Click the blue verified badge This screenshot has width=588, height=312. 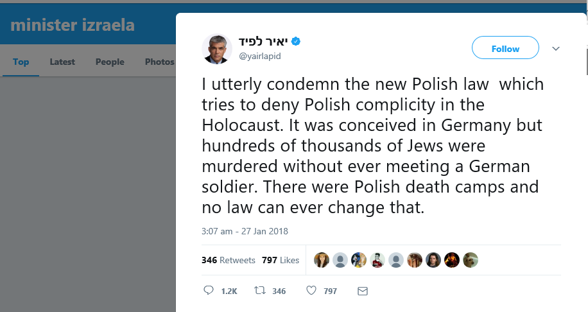pyautogui.click(x=296, y=42)
